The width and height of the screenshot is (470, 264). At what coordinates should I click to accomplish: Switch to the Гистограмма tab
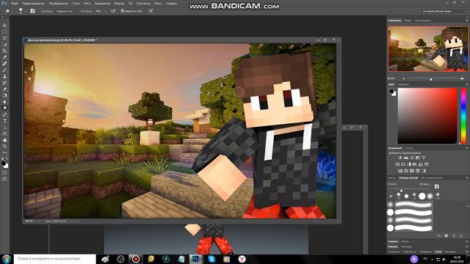coord(423,21)
